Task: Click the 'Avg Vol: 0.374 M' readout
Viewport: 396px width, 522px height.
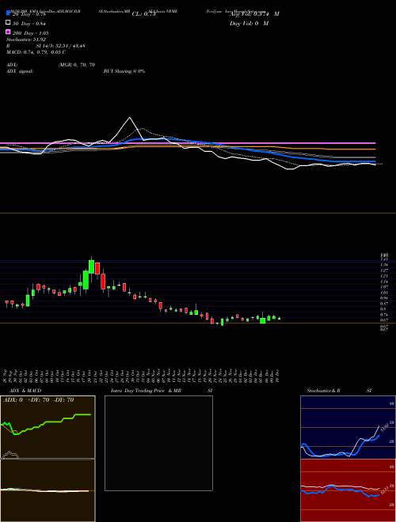Action: [254, 14]
